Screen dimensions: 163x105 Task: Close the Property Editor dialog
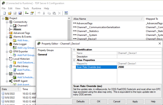(160, 43)
